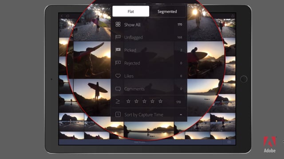
Task: Click the Likes heart icon
Action: coord(118,76)
